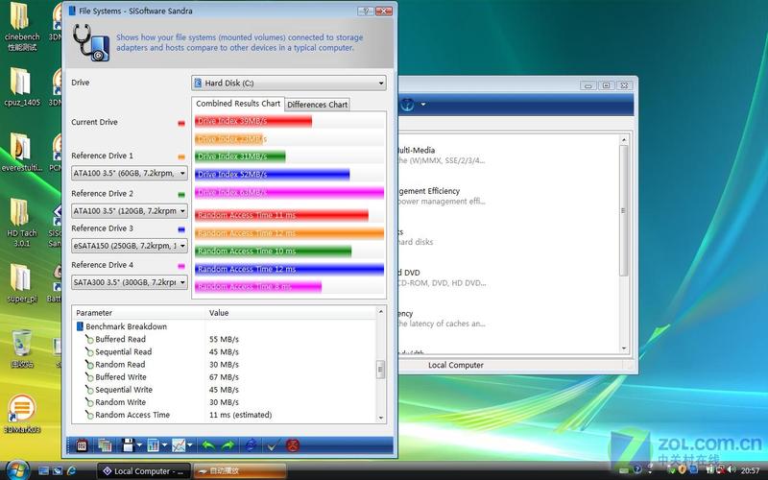768x480 pixels.
Task: Click the green Random Access Time 10 ms bar
Action: 274,252
